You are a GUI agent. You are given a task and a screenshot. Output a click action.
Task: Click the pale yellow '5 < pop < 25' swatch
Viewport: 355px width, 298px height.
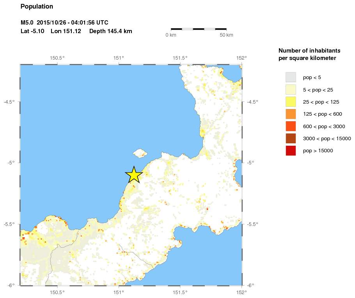(291, 90)
